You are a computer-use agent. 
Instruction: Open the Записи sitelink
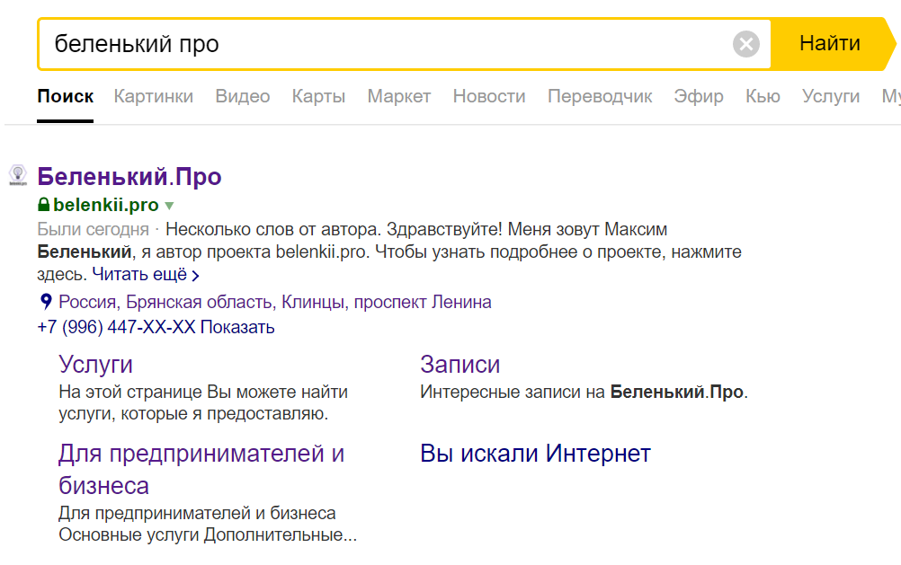(459, 365)
